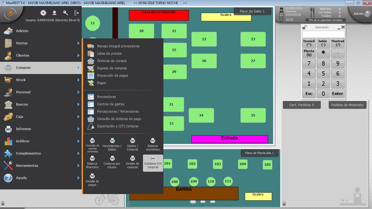Switch to the second floor-plan page dot

tap(203, 202)
